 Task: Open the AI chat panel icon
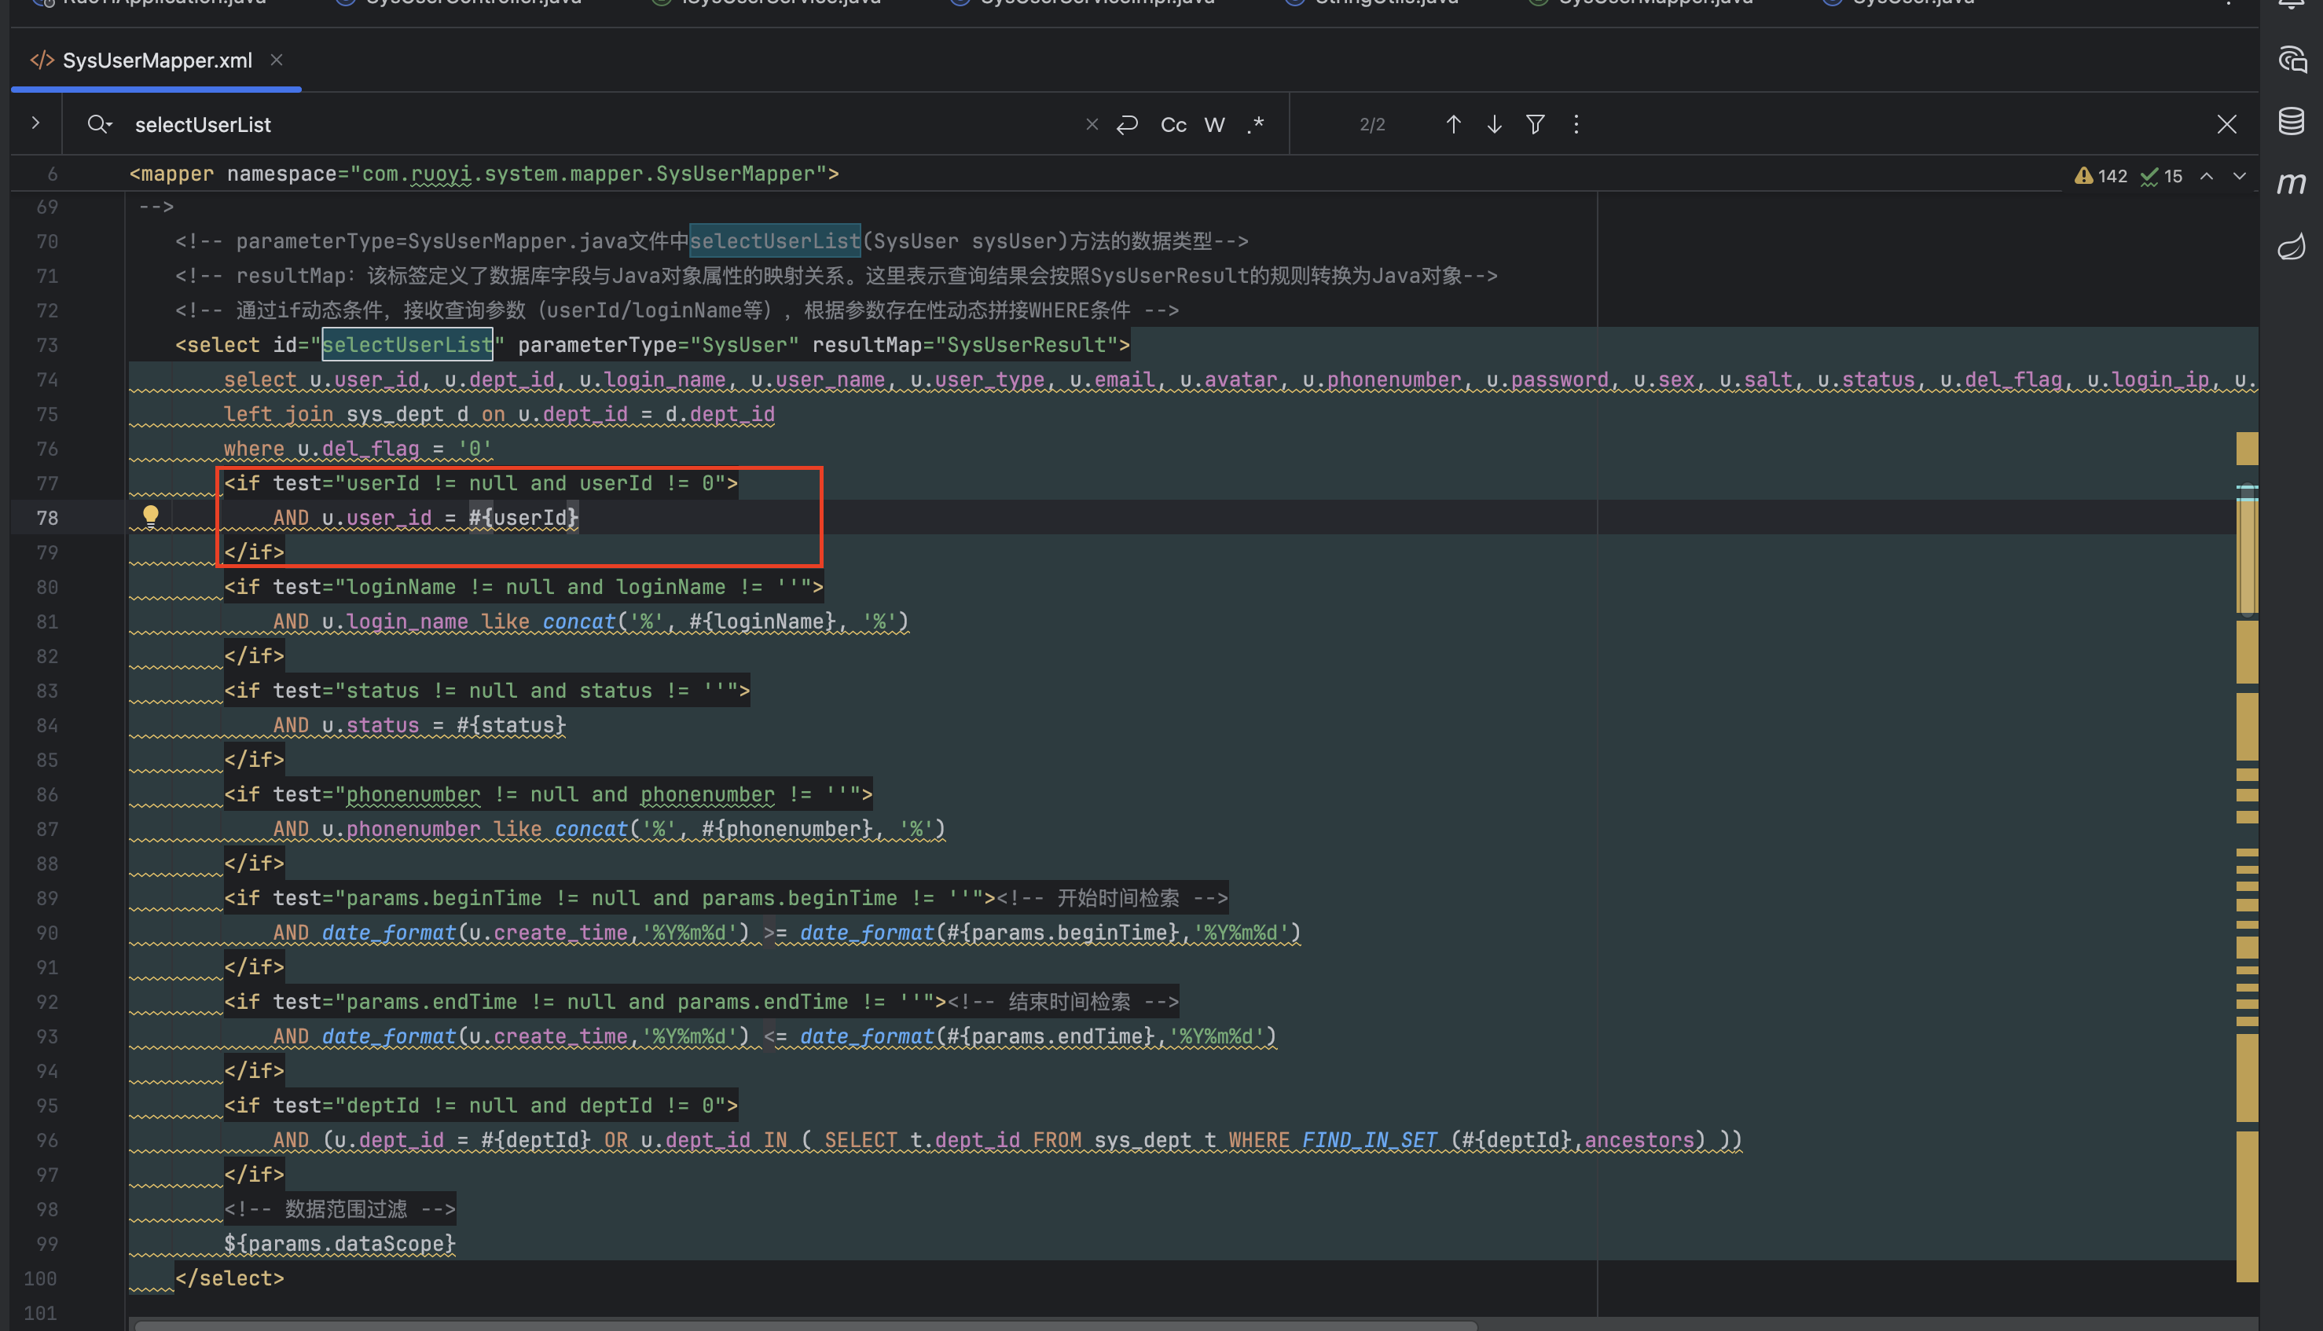(x=2291, y=60)
